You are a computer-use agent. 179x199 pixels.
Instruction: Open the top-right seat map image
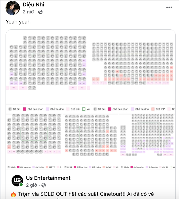pos(133,71)
